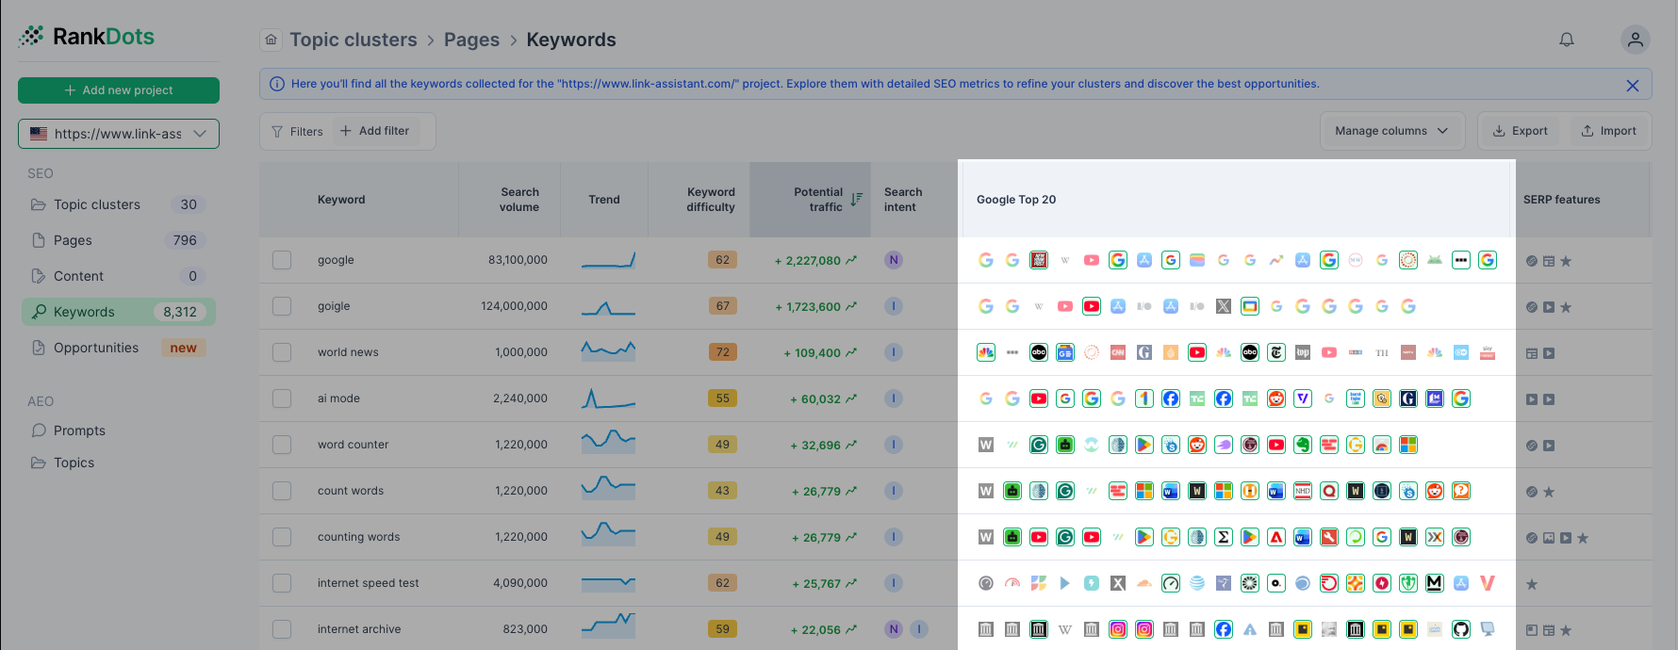Click the info icon in the banner
The height and width of the screenshot is (650, 1678).
click(x=277, y=84)
